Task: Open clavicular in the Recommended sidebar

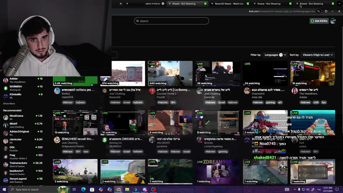Action: 23,141
